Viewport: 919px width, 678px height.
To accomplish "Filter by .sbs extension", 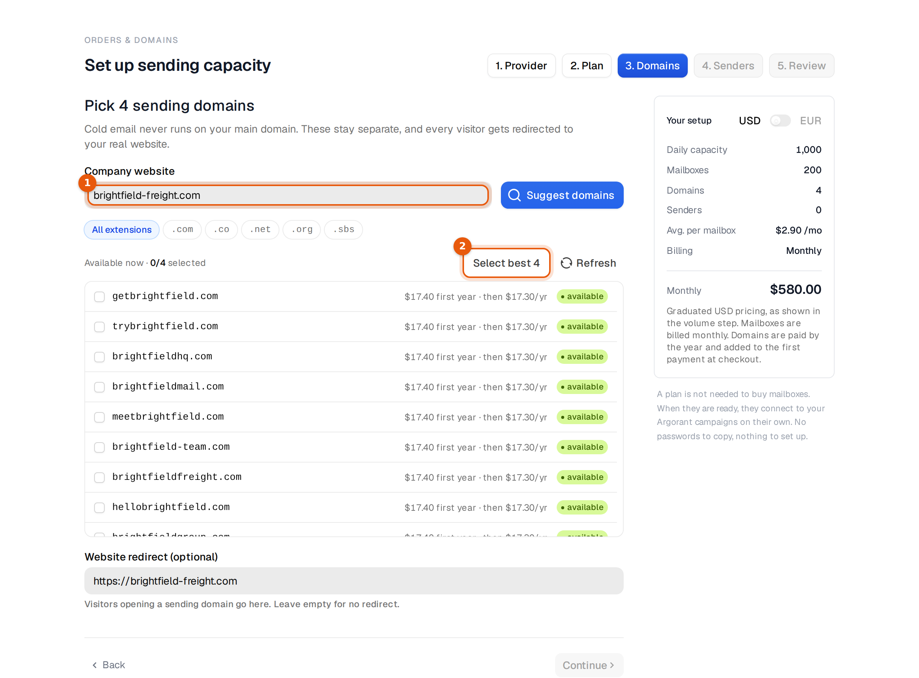I will [x=343, y=230].
